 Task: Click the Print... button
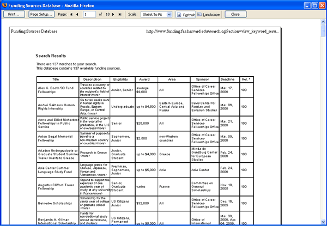[x=14, y=14]
